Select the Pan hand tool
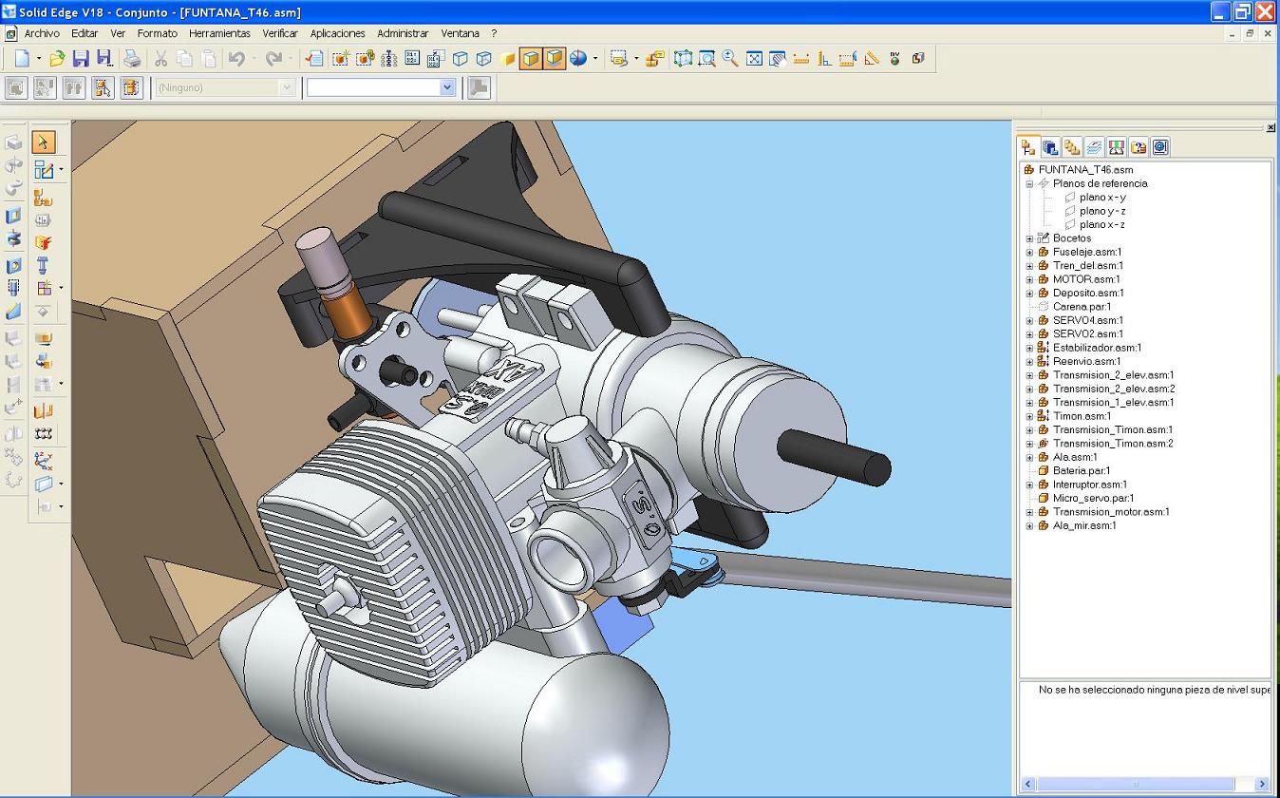Viewport: 1280px width, 798px height. (778, 59)
